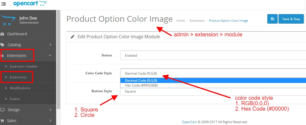The width and height of the screenshot is (306, 125).
Task: Click the OpenCart logo in header
Action: coord(30,4)
